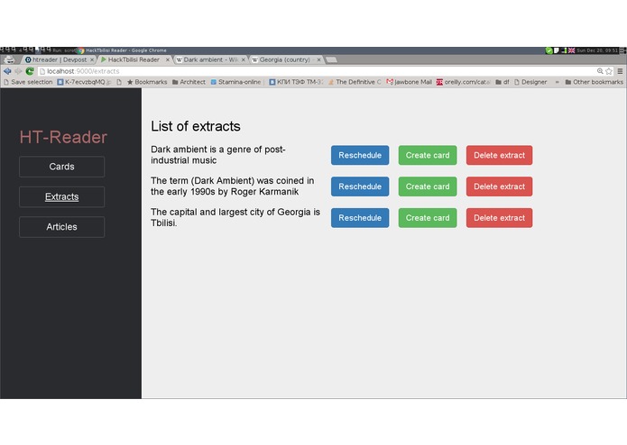Click the 'List of extracts' heading
Image resolution: width=627 pixels, height=445 pixels.
[196, 126]
